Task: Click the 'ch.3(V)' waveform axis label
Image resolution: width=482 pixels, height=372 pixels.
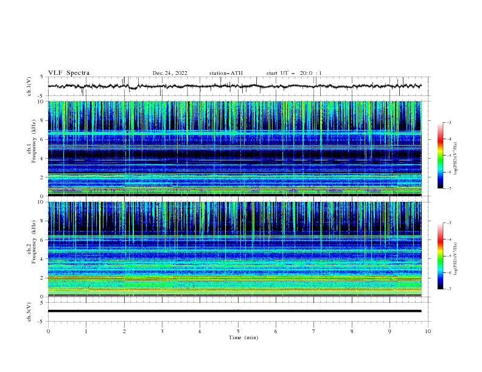Action: pyautogui.click(x=29, y=312)
